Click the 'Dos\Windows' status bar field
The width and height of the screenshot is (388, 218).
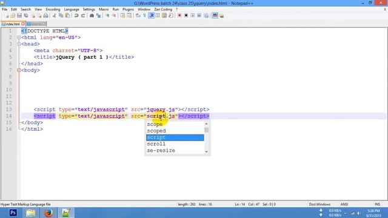tap(319, 205)
